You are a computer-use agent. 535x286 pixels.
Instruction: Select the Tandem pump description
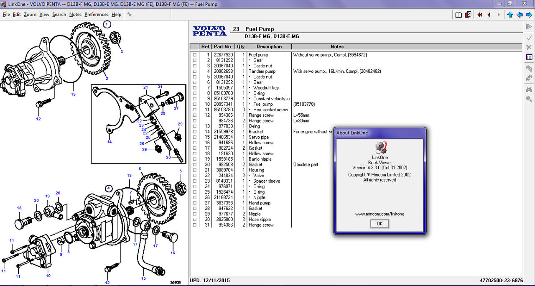coord(262,71)
